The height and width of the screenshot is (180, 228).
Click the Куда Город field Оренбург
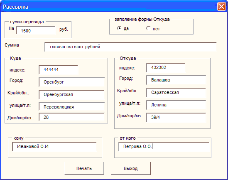pos(71,82)
